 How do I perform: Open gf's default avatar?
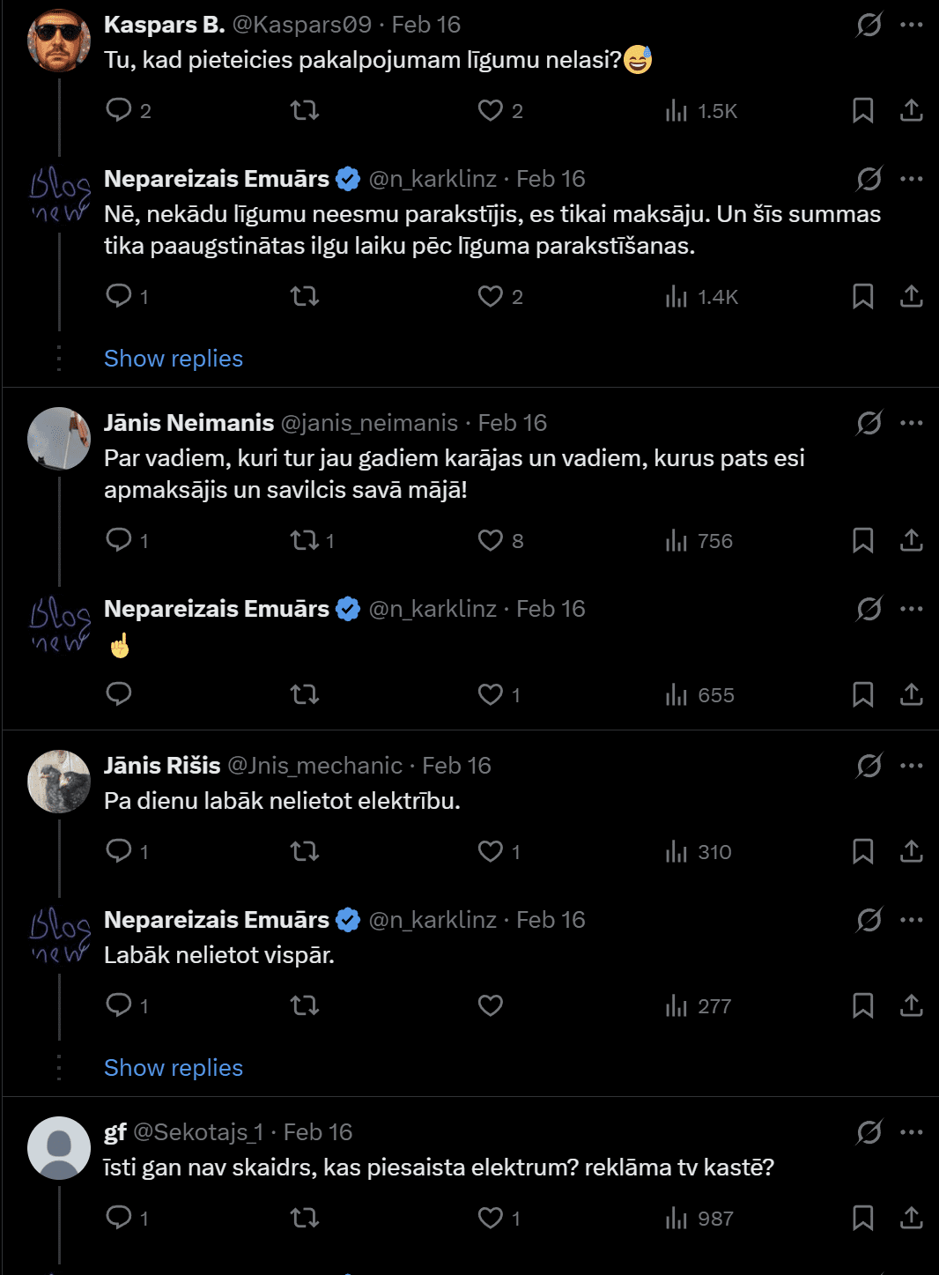point(59,1147)
